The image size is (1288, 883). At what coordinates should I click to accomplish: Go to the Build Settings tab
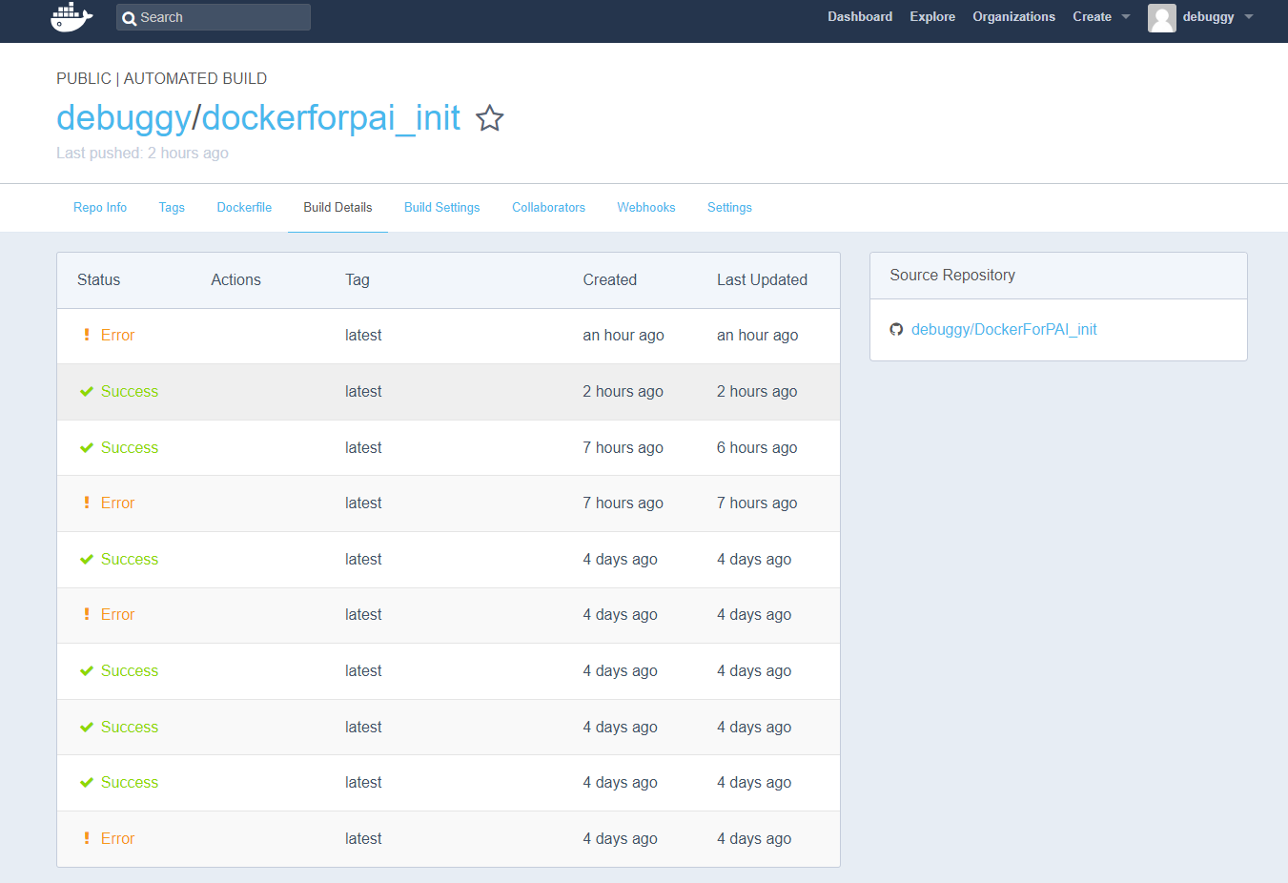pos(441,207)
